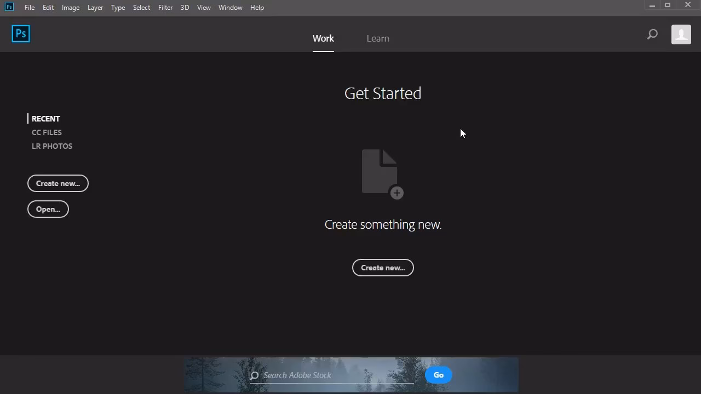Open the Filter menu
701x394 pixels.
[165, 7]
